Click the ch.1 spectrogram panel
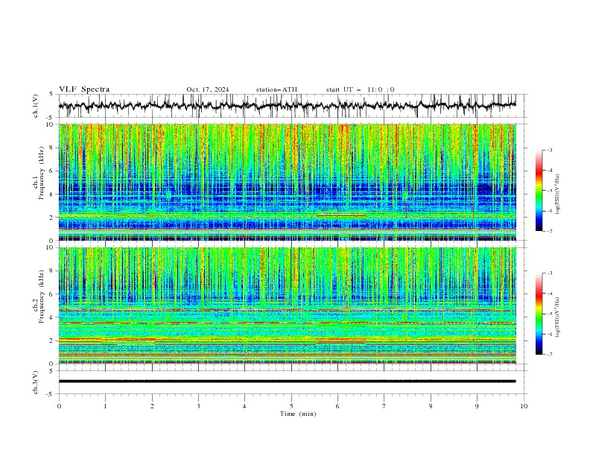The height and width of the screenshot is (456, 590). (287, 182)
